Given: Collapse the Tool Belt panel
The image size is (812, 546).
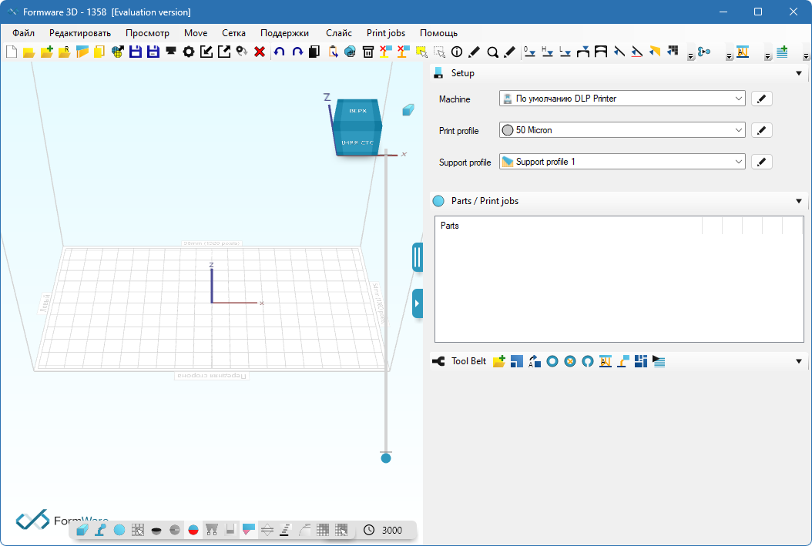Looking at the screenshot, I should [799, 361].
